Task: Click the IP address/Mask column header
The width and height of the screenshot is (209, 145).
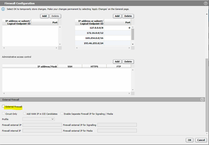Action: pyautogui.click(x=30, y=66)
